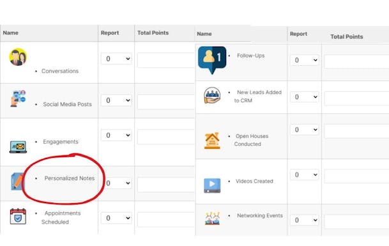The height and width of the screenshot is (246, 389).
Task: Click the Total Points header in the right table
Action: click(347, 36)
